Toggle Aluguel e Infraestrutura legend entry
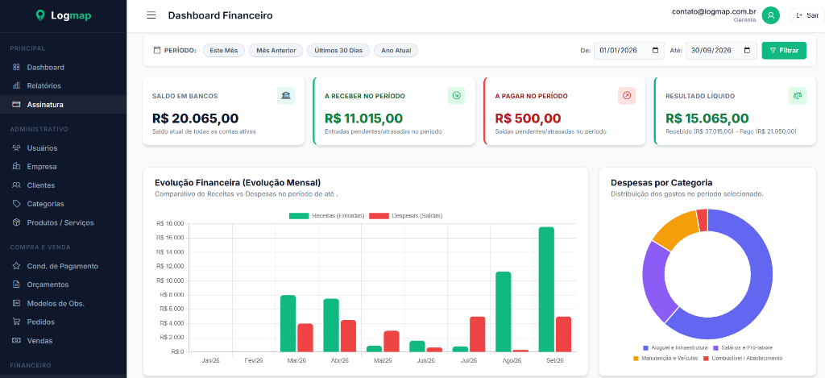Image resolution: width=825 pixels, height=378 pixels. (675, 348)
